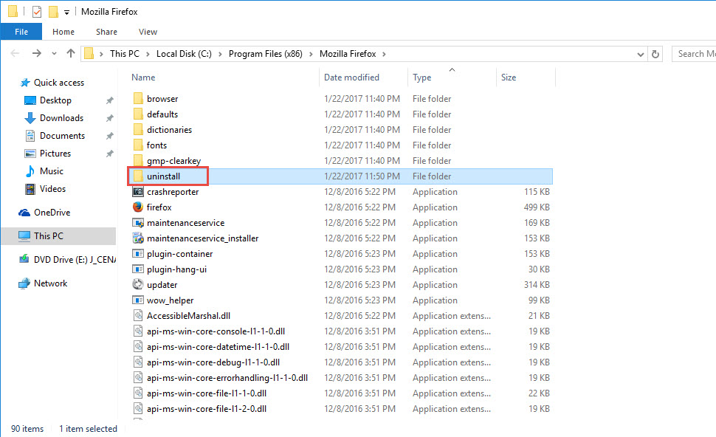Open Customize Quick Access Toolbar dropdown
Screen dimensions: 716x437
coord(66,13)
